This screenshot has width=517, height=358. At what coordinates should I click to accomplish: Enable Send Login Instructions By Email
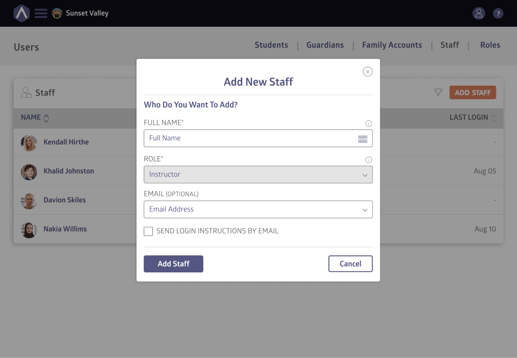(148, 231)
